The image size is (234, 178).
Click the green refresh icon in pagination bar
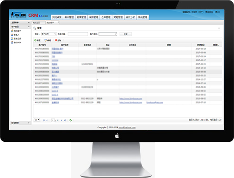point(70,120)
